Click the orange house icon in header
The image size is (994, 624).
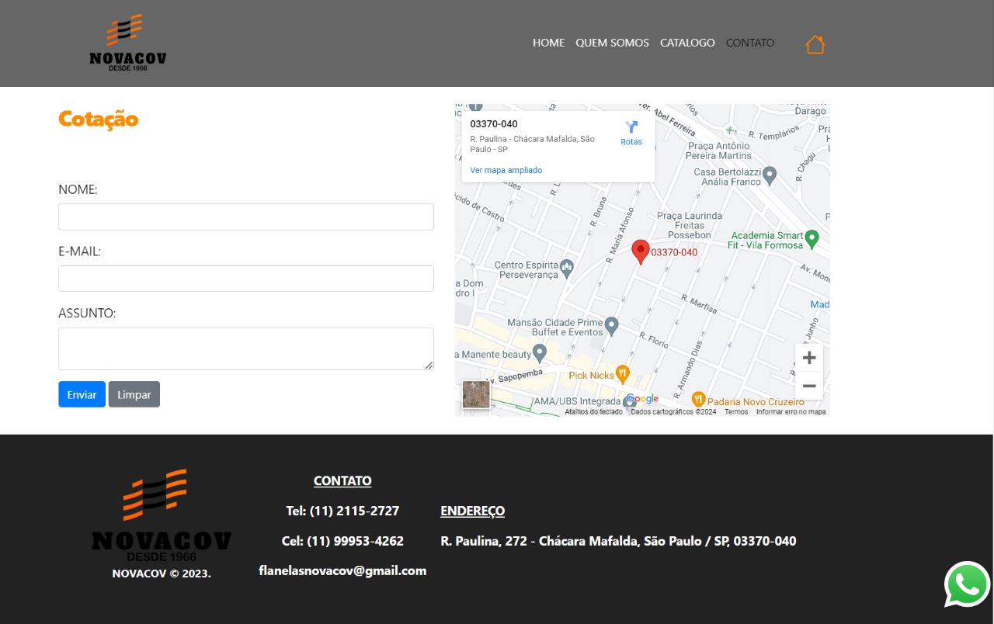[x=815, y=44]
